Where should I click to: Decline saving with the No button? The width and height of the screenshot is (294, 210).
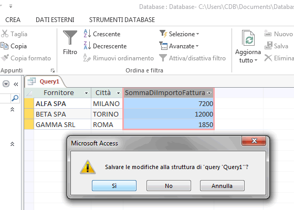point(169,186)
